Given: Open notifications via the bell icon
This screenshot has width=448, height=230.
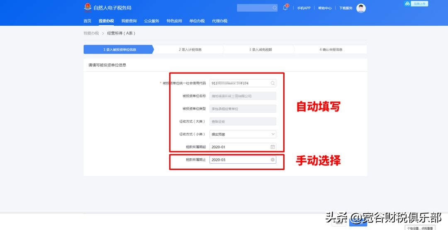Looking at the screenshot, I should tap(285, 8).
